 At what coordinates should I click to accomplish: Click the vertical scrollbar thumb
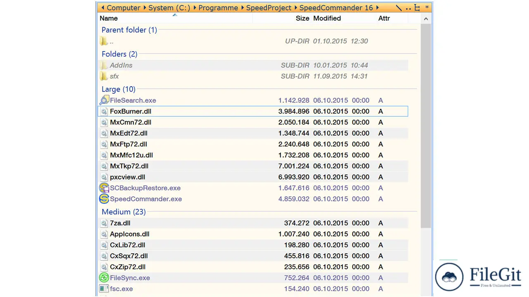point(426,125)
